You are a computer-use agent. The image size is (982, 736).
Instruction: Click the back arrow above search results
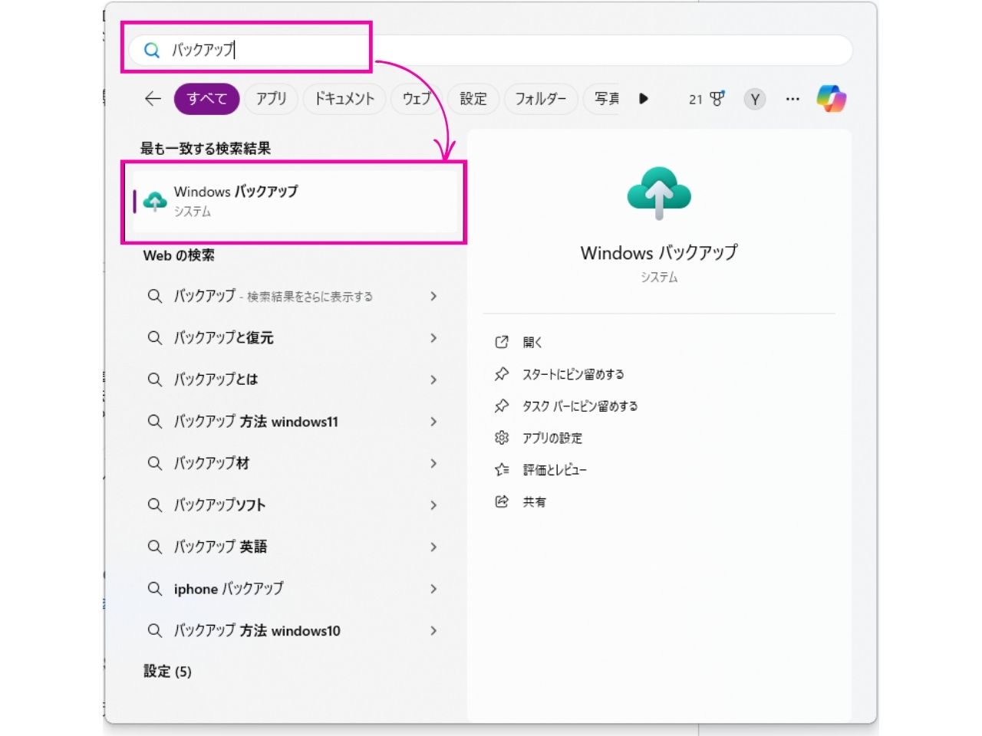(x=151, y=98)
